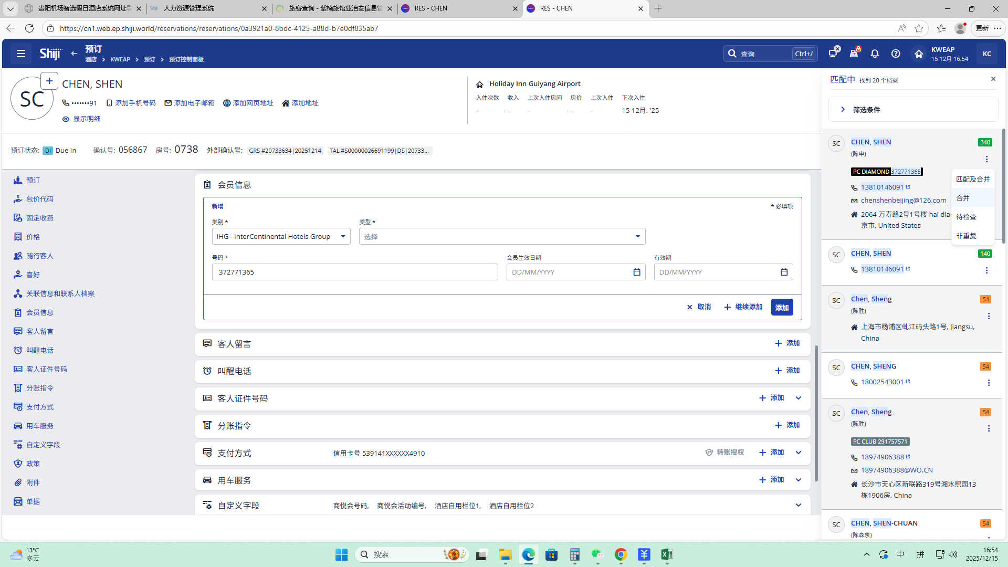Click the expiry date calendar icon
The height and width of the screenshot is (567, 1008).
[x=784, y=272]
